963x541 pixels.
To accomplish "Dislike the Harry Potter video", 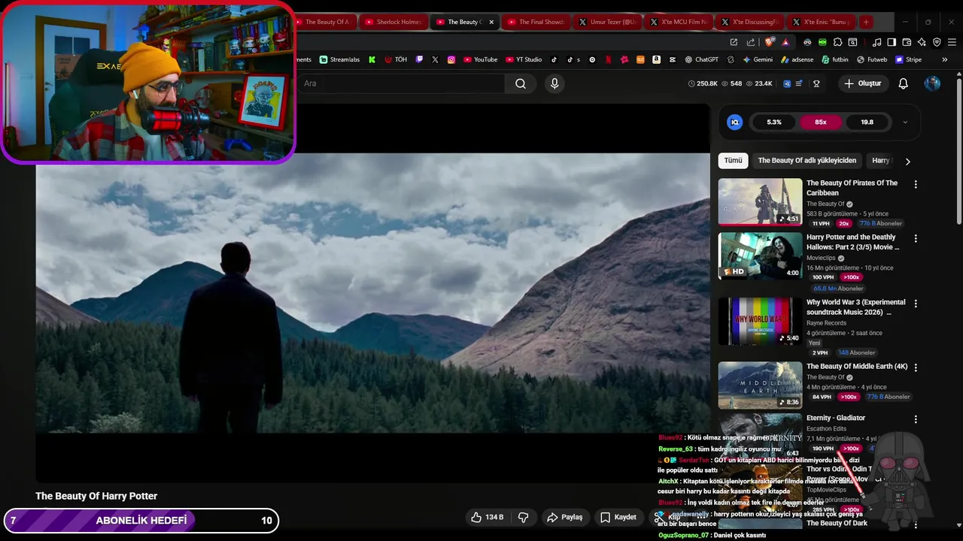I will point(523,517).
